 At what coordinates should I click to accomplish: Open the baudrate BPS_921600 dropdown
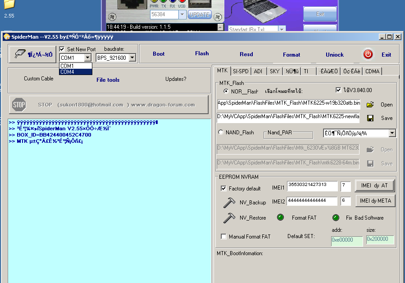pos(132,57)
